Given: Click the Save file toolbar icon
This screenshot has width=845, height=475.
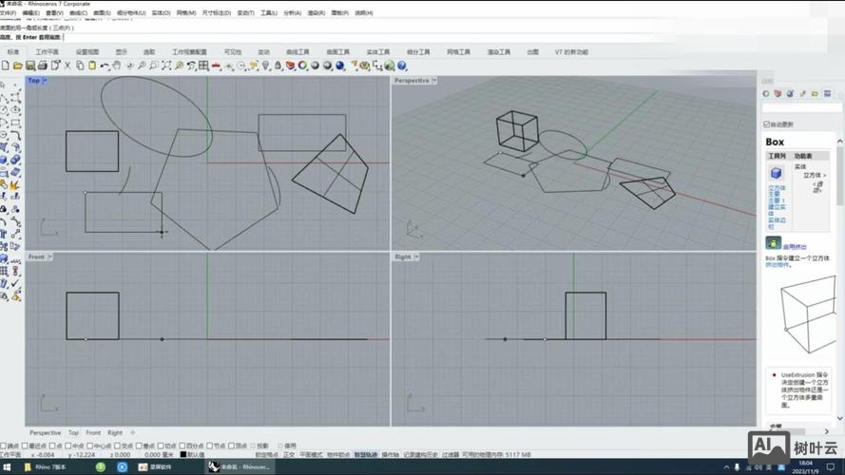Looking at the screenshot, I should (30, 66).
